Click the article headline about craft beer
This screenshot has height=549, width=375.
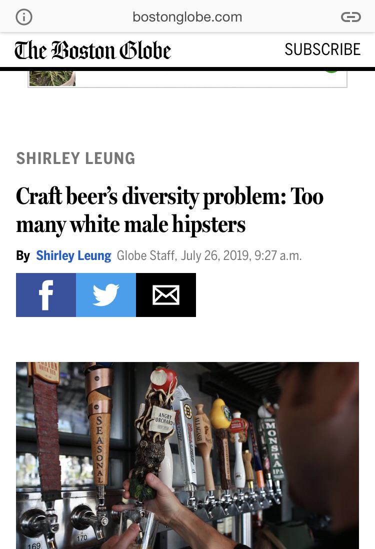[169, 210]
